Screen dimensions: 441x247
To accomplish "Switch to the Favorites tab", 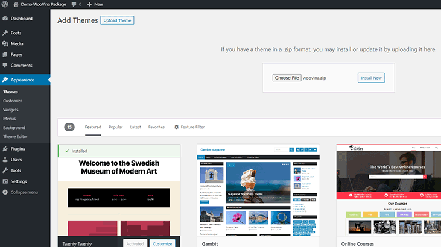I will 156,127.
